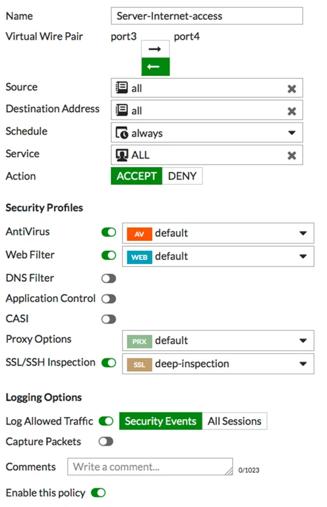Click the blue WEB profile badge
This screenshot has width=327, height=507.
point(140,257)
